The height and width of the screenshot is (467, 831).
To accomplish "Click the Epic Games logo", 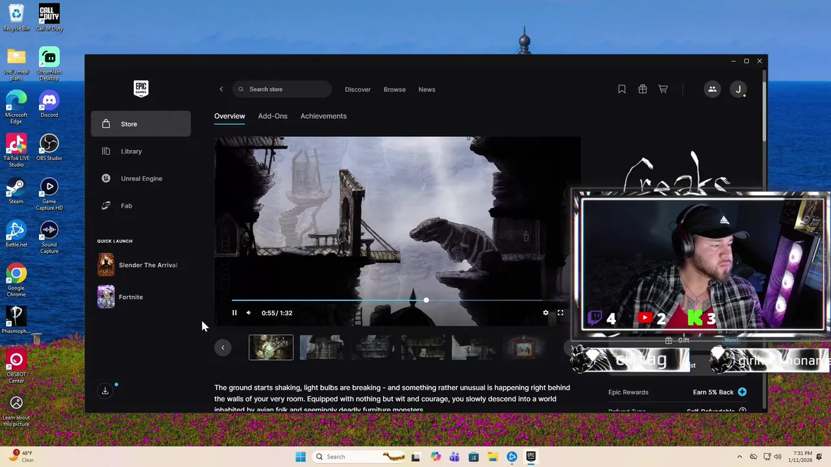I will pos(141,89).
